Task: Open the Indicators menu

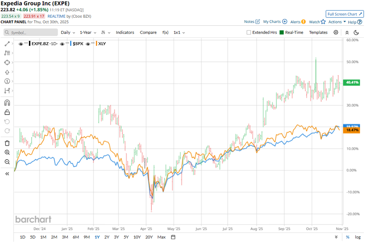Action: tap(125, 33)
